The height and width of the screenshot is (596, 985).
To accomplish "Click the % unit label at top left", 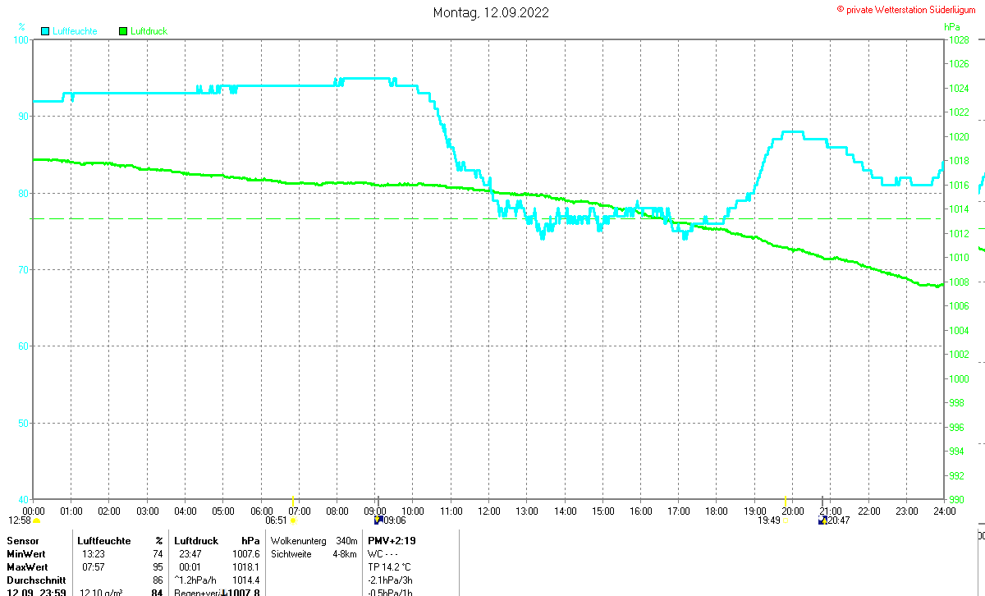I will (22, 27).
